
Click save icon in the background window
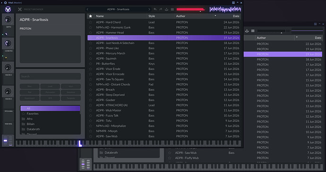pyautogui.click(x=247, y=31)
